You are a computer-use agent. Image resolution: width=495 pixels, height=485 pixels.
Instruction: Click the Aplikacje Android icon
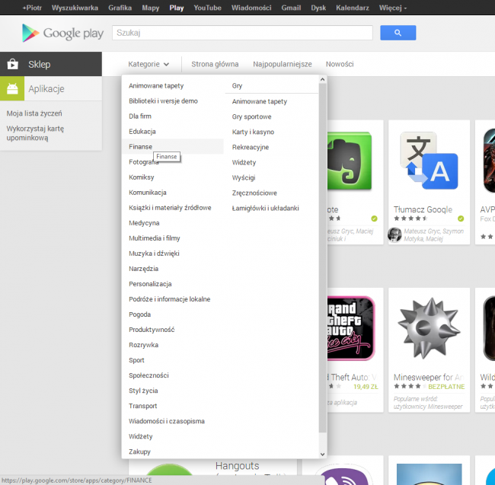[12, 88]
